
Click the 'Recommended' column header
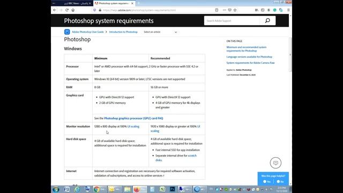[160, 58]
